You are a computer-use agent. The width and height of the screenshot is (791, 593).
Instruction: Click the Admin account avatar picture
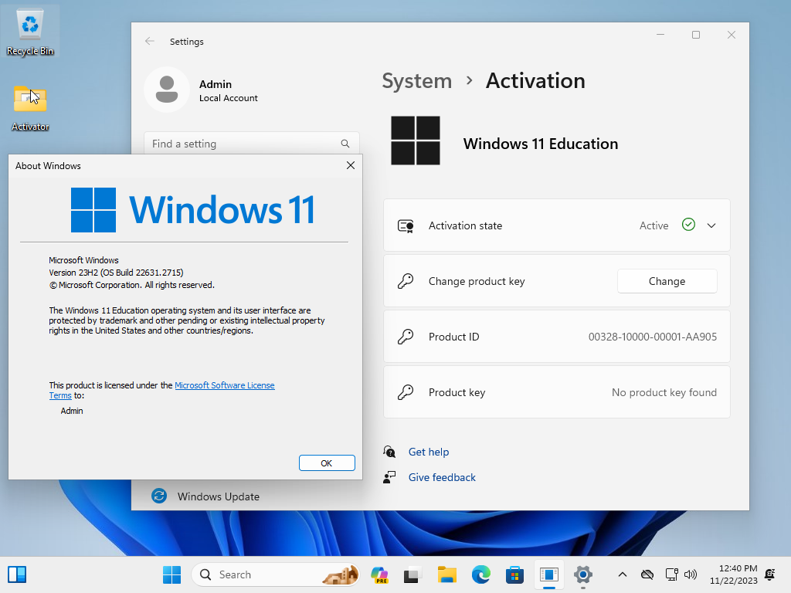coord(167,90)
